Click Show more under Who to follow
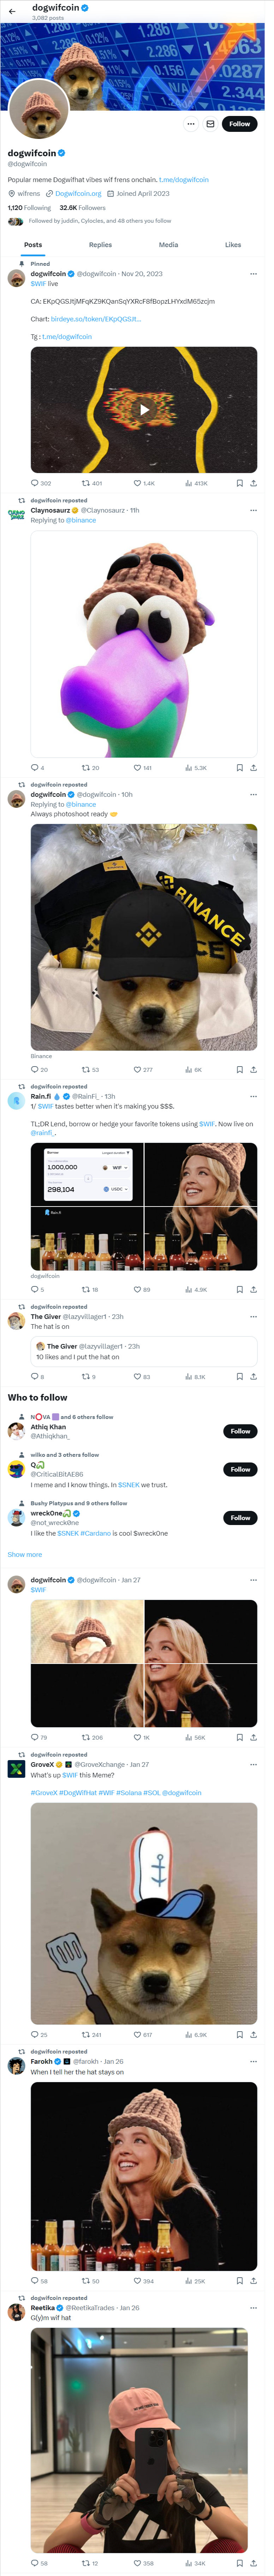 coord(25,1554)
